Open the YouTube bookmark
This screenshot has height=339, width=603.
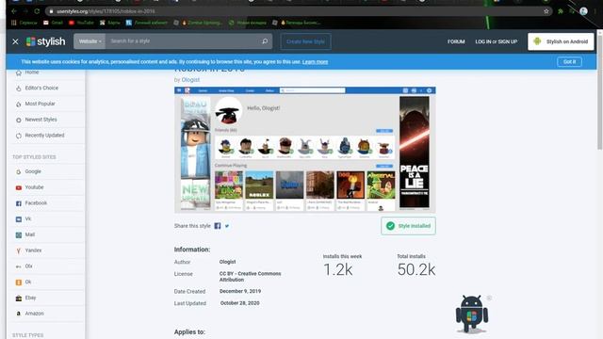tap(81, 23)
